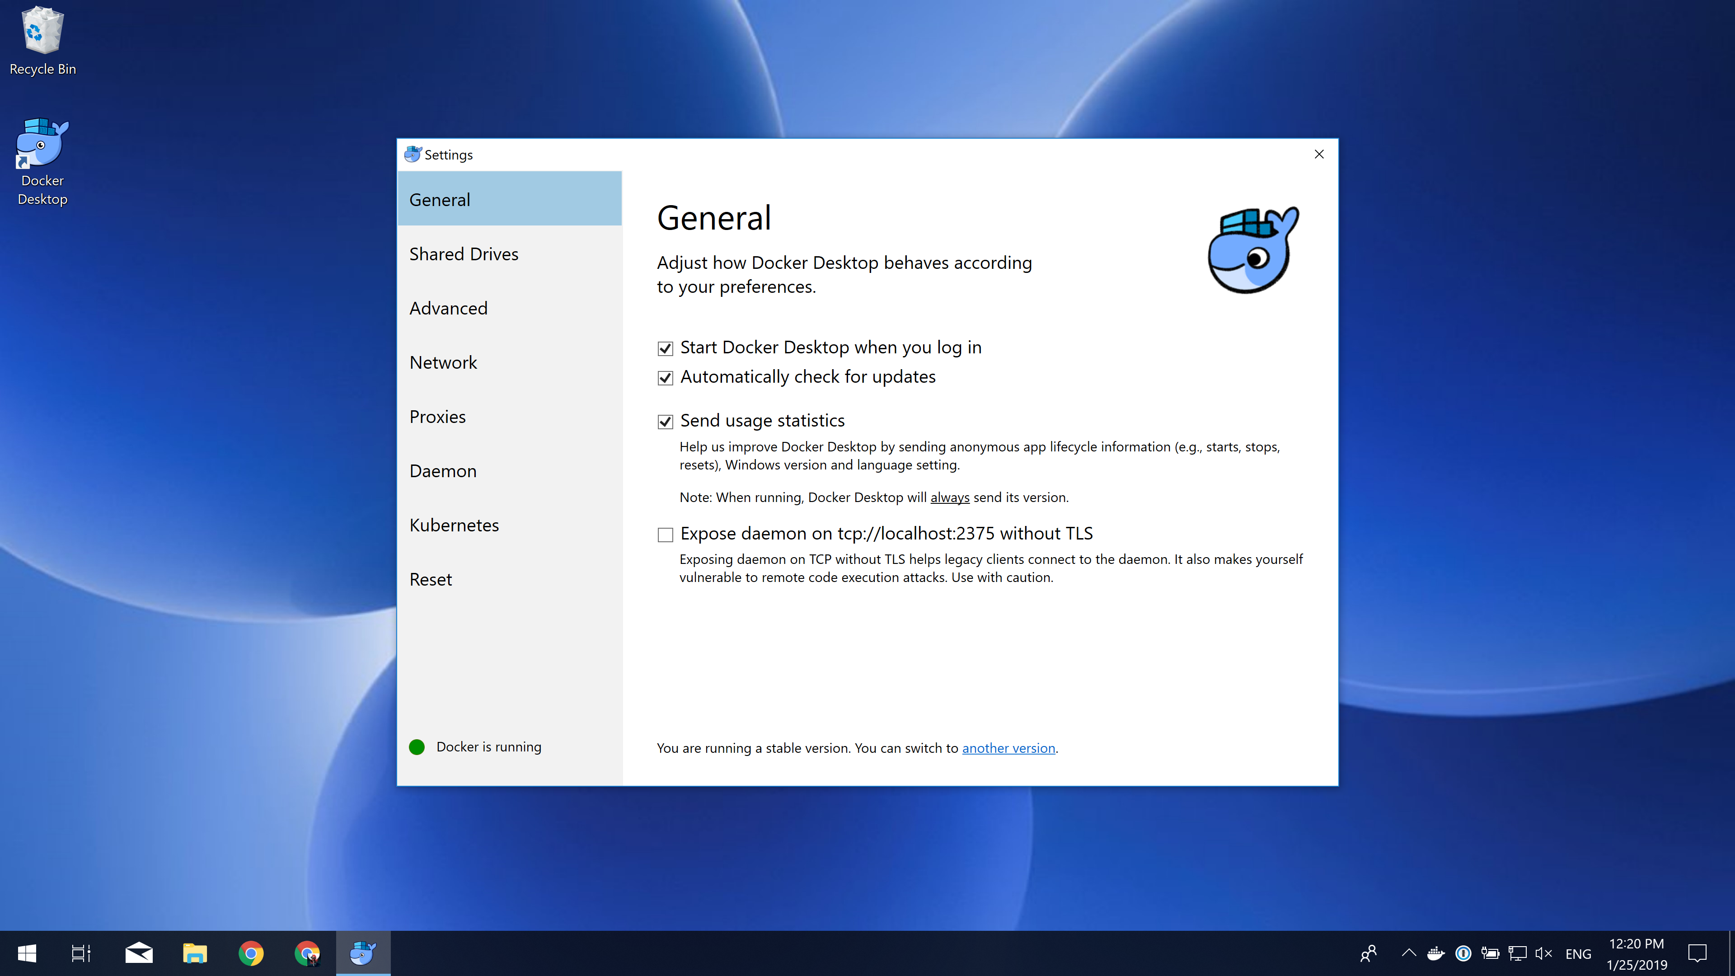
Task: Click the another version link
Action: pyautogui.click(x=1008, y=748)
